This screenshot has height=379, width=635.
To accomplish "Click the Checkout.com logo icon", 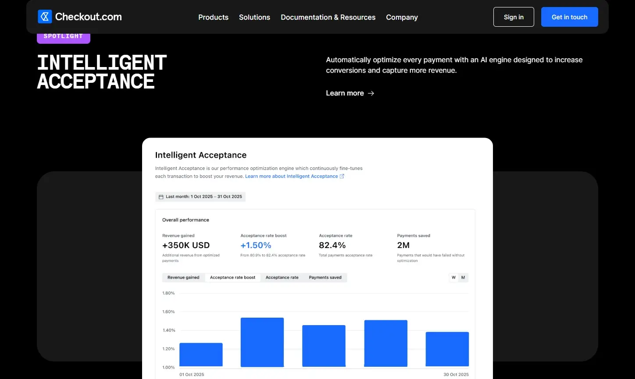I will [45, 17].
